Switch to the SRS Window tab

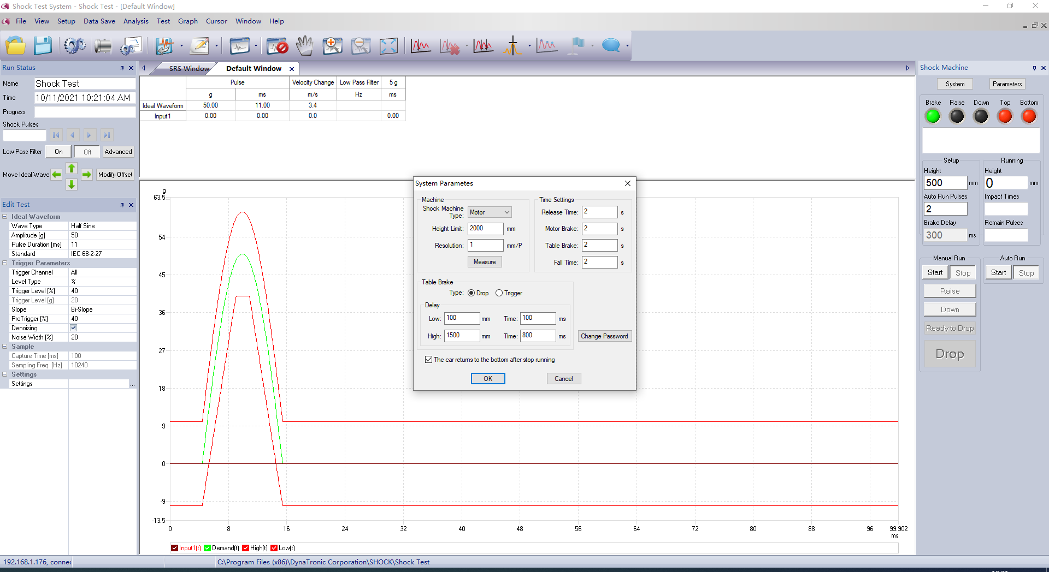tap(188, 69)
